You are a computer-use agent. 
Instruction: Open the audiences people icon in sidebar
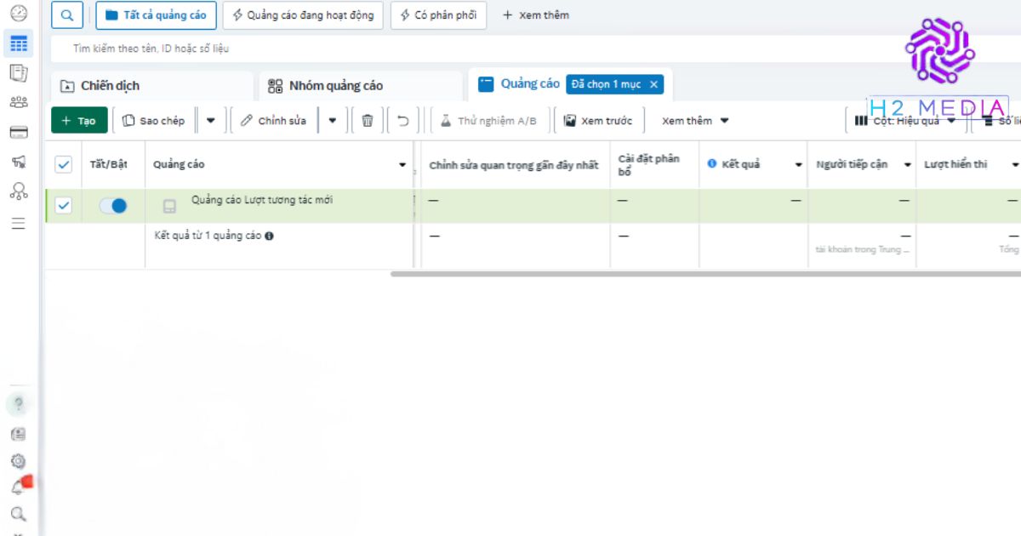click(19, 102)
